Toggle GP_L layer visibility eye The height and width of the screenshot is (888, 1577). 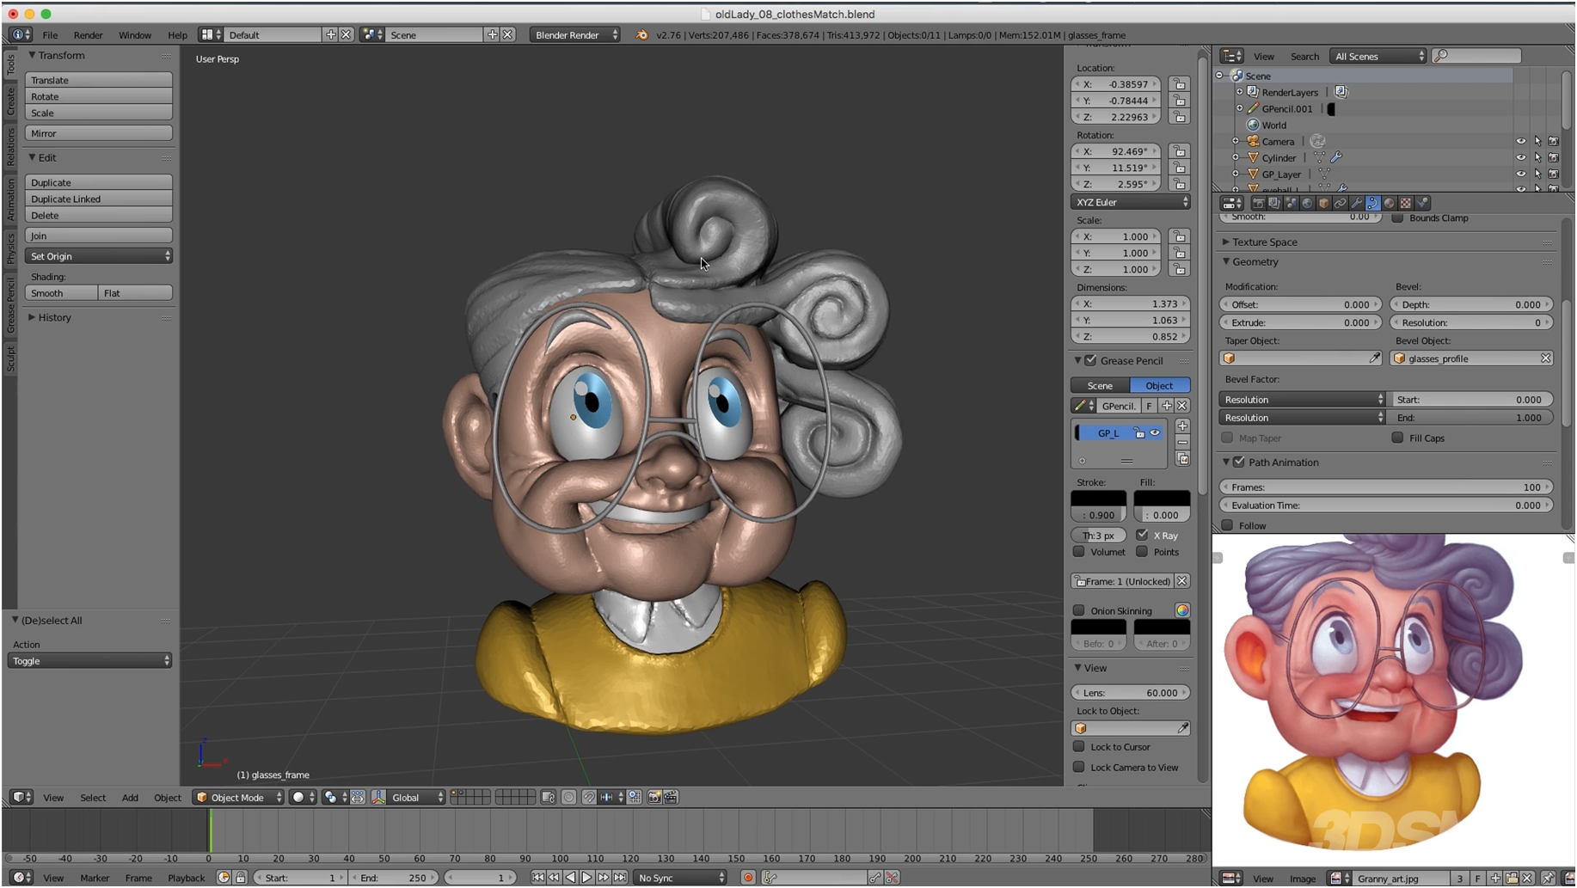pos(1155,433)
